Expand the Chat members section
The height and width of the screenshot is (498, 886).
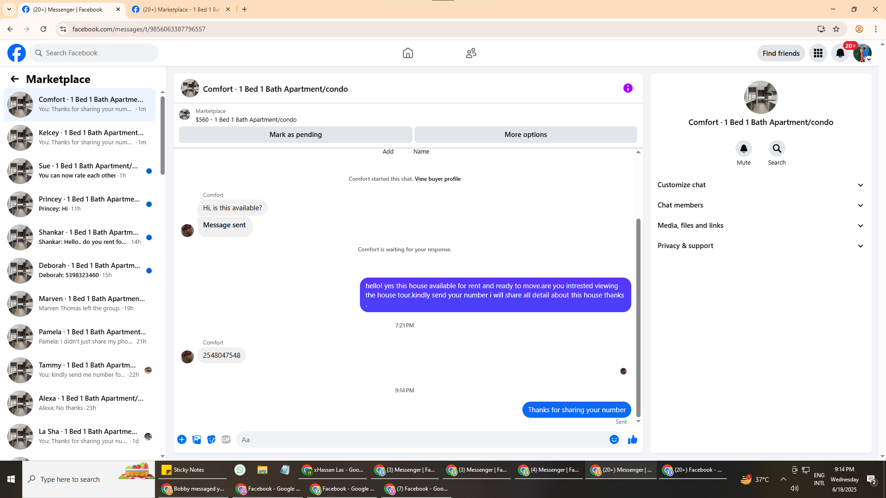(x=760, y=205)
